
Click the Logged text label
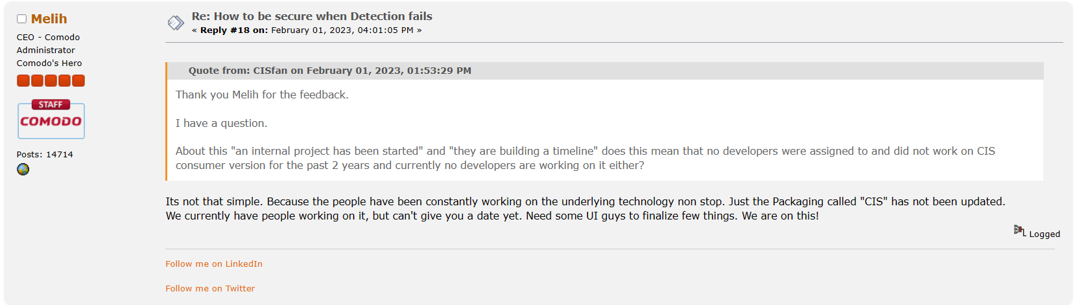tap(1045, 234)
